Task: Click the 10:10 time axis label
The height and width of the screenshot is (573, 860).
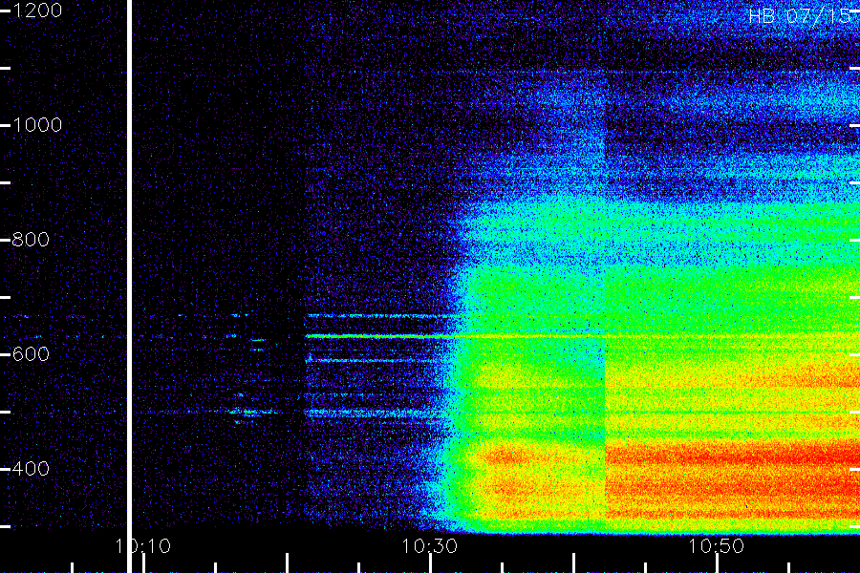Action: point(143,546)
